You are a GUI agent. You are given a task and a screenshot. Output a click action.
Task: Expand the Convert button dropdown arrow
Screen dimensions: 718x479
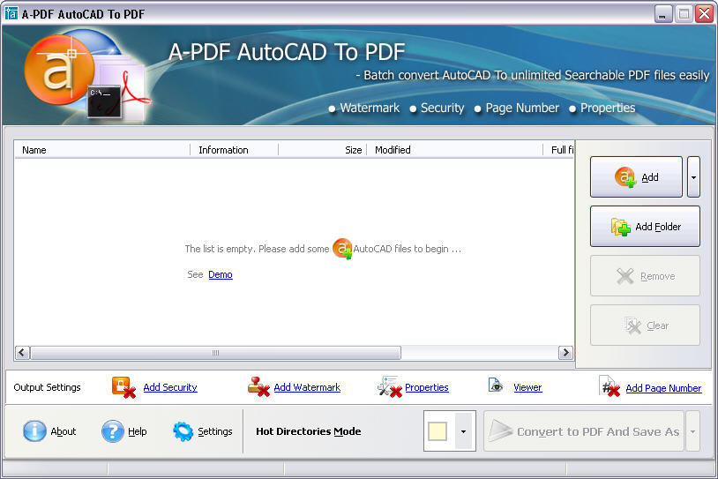pyautogui.click(x=692, y=431)
